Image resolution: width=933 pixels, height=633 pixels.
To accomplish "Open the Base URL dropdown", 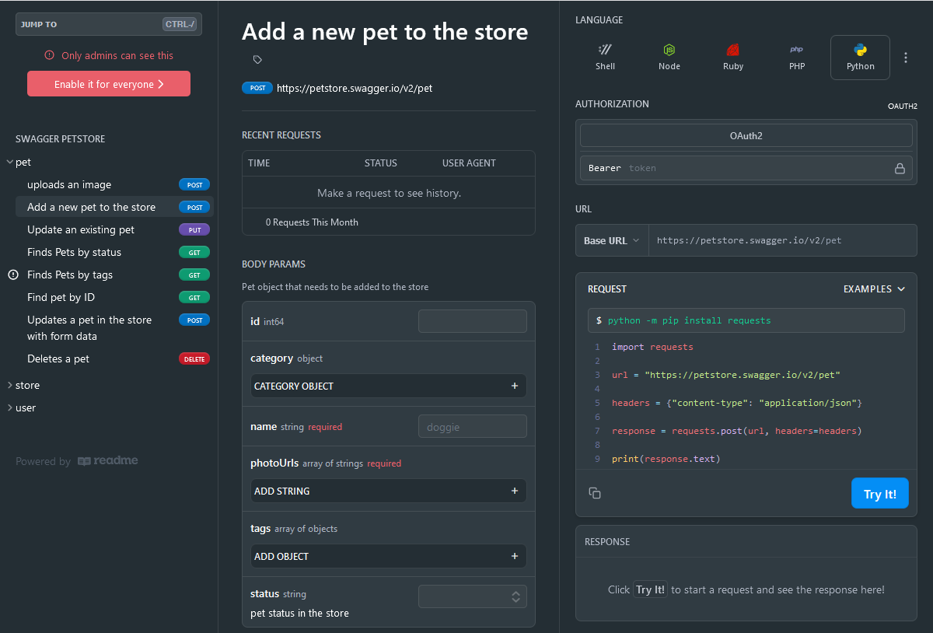I will (612, 240).
